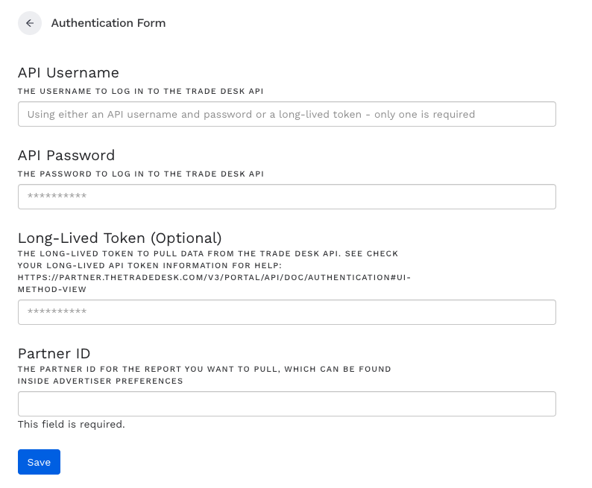592x488 pixels.
Task: Click the Partner ID heading label
Action: click(54, 353)
